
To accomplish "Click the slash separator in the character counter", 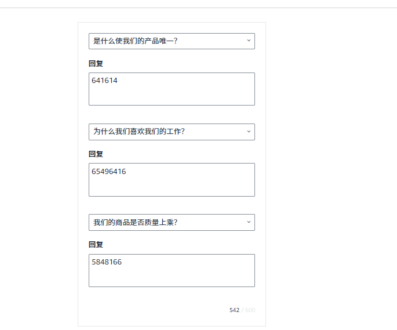I will tap(242, 310).
